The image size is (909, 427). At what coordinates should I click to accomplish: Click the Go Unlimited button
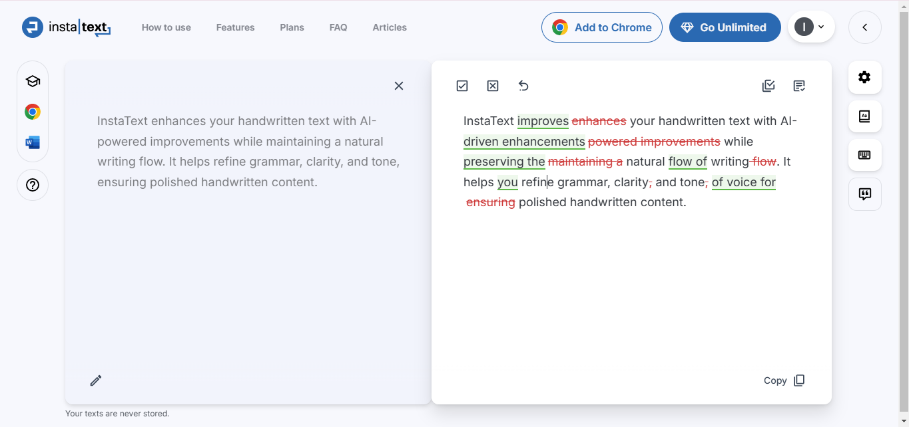pos(725,27)
